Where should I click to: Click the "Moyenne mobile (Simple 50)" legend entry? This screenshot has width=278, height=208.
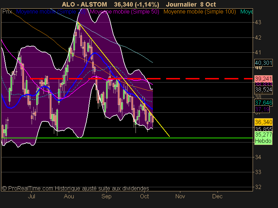(x=124, y=12)
